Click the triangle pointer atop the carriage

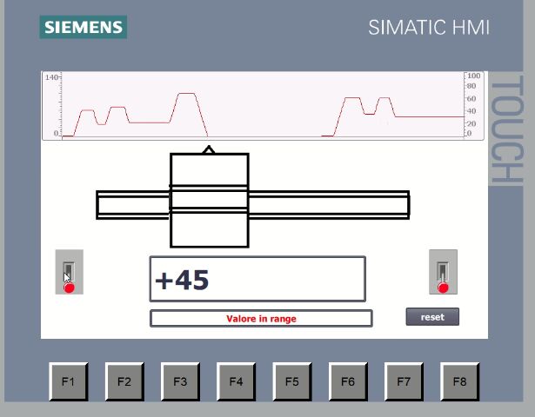point(209,150)
